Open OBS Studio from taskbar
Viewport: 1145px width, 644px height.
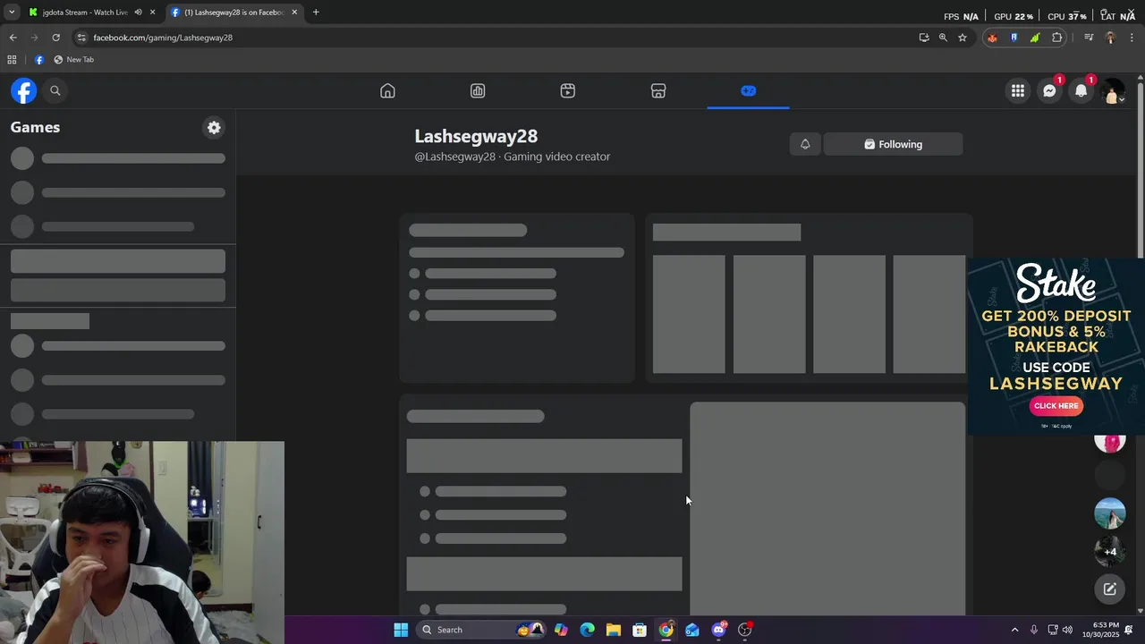point(745,630)
